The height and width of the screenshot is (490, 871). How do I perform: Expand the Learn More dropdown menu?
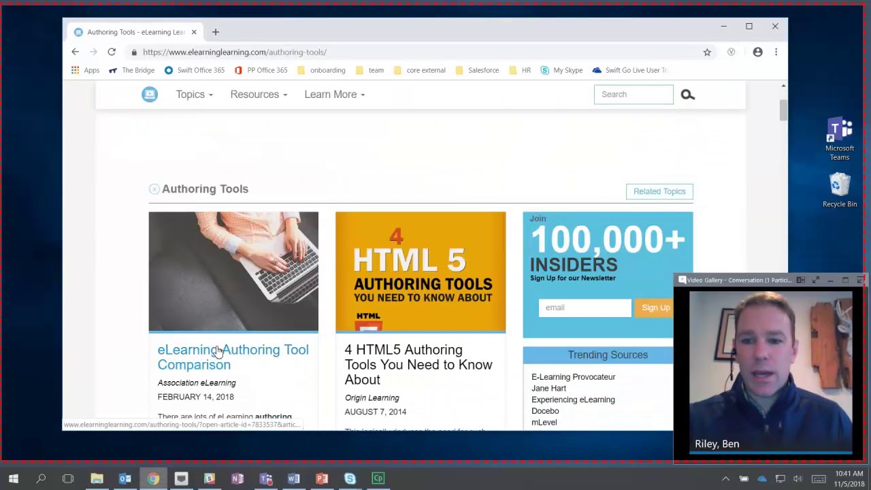tap(335, 95)
